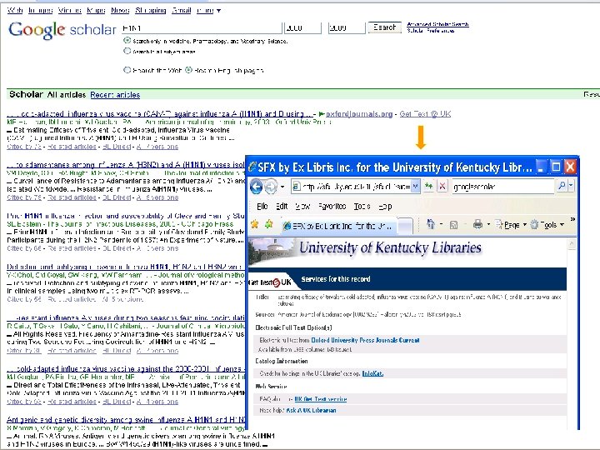Stop loading with the red X icon
Screen dimensions: 600x450
(x=442, y=187)
